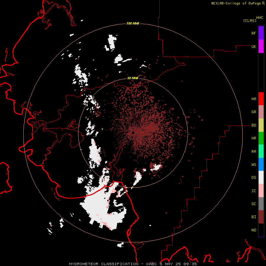Click the 'UK' legend label
Screen dimensions: 266x266
(x=254, y=46)
